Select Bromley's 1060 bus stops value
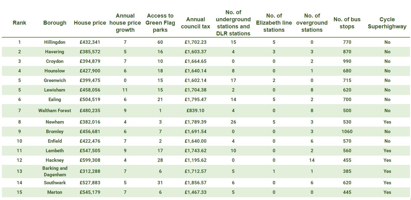This screenshot has width=411, height=200. [347, 132]
